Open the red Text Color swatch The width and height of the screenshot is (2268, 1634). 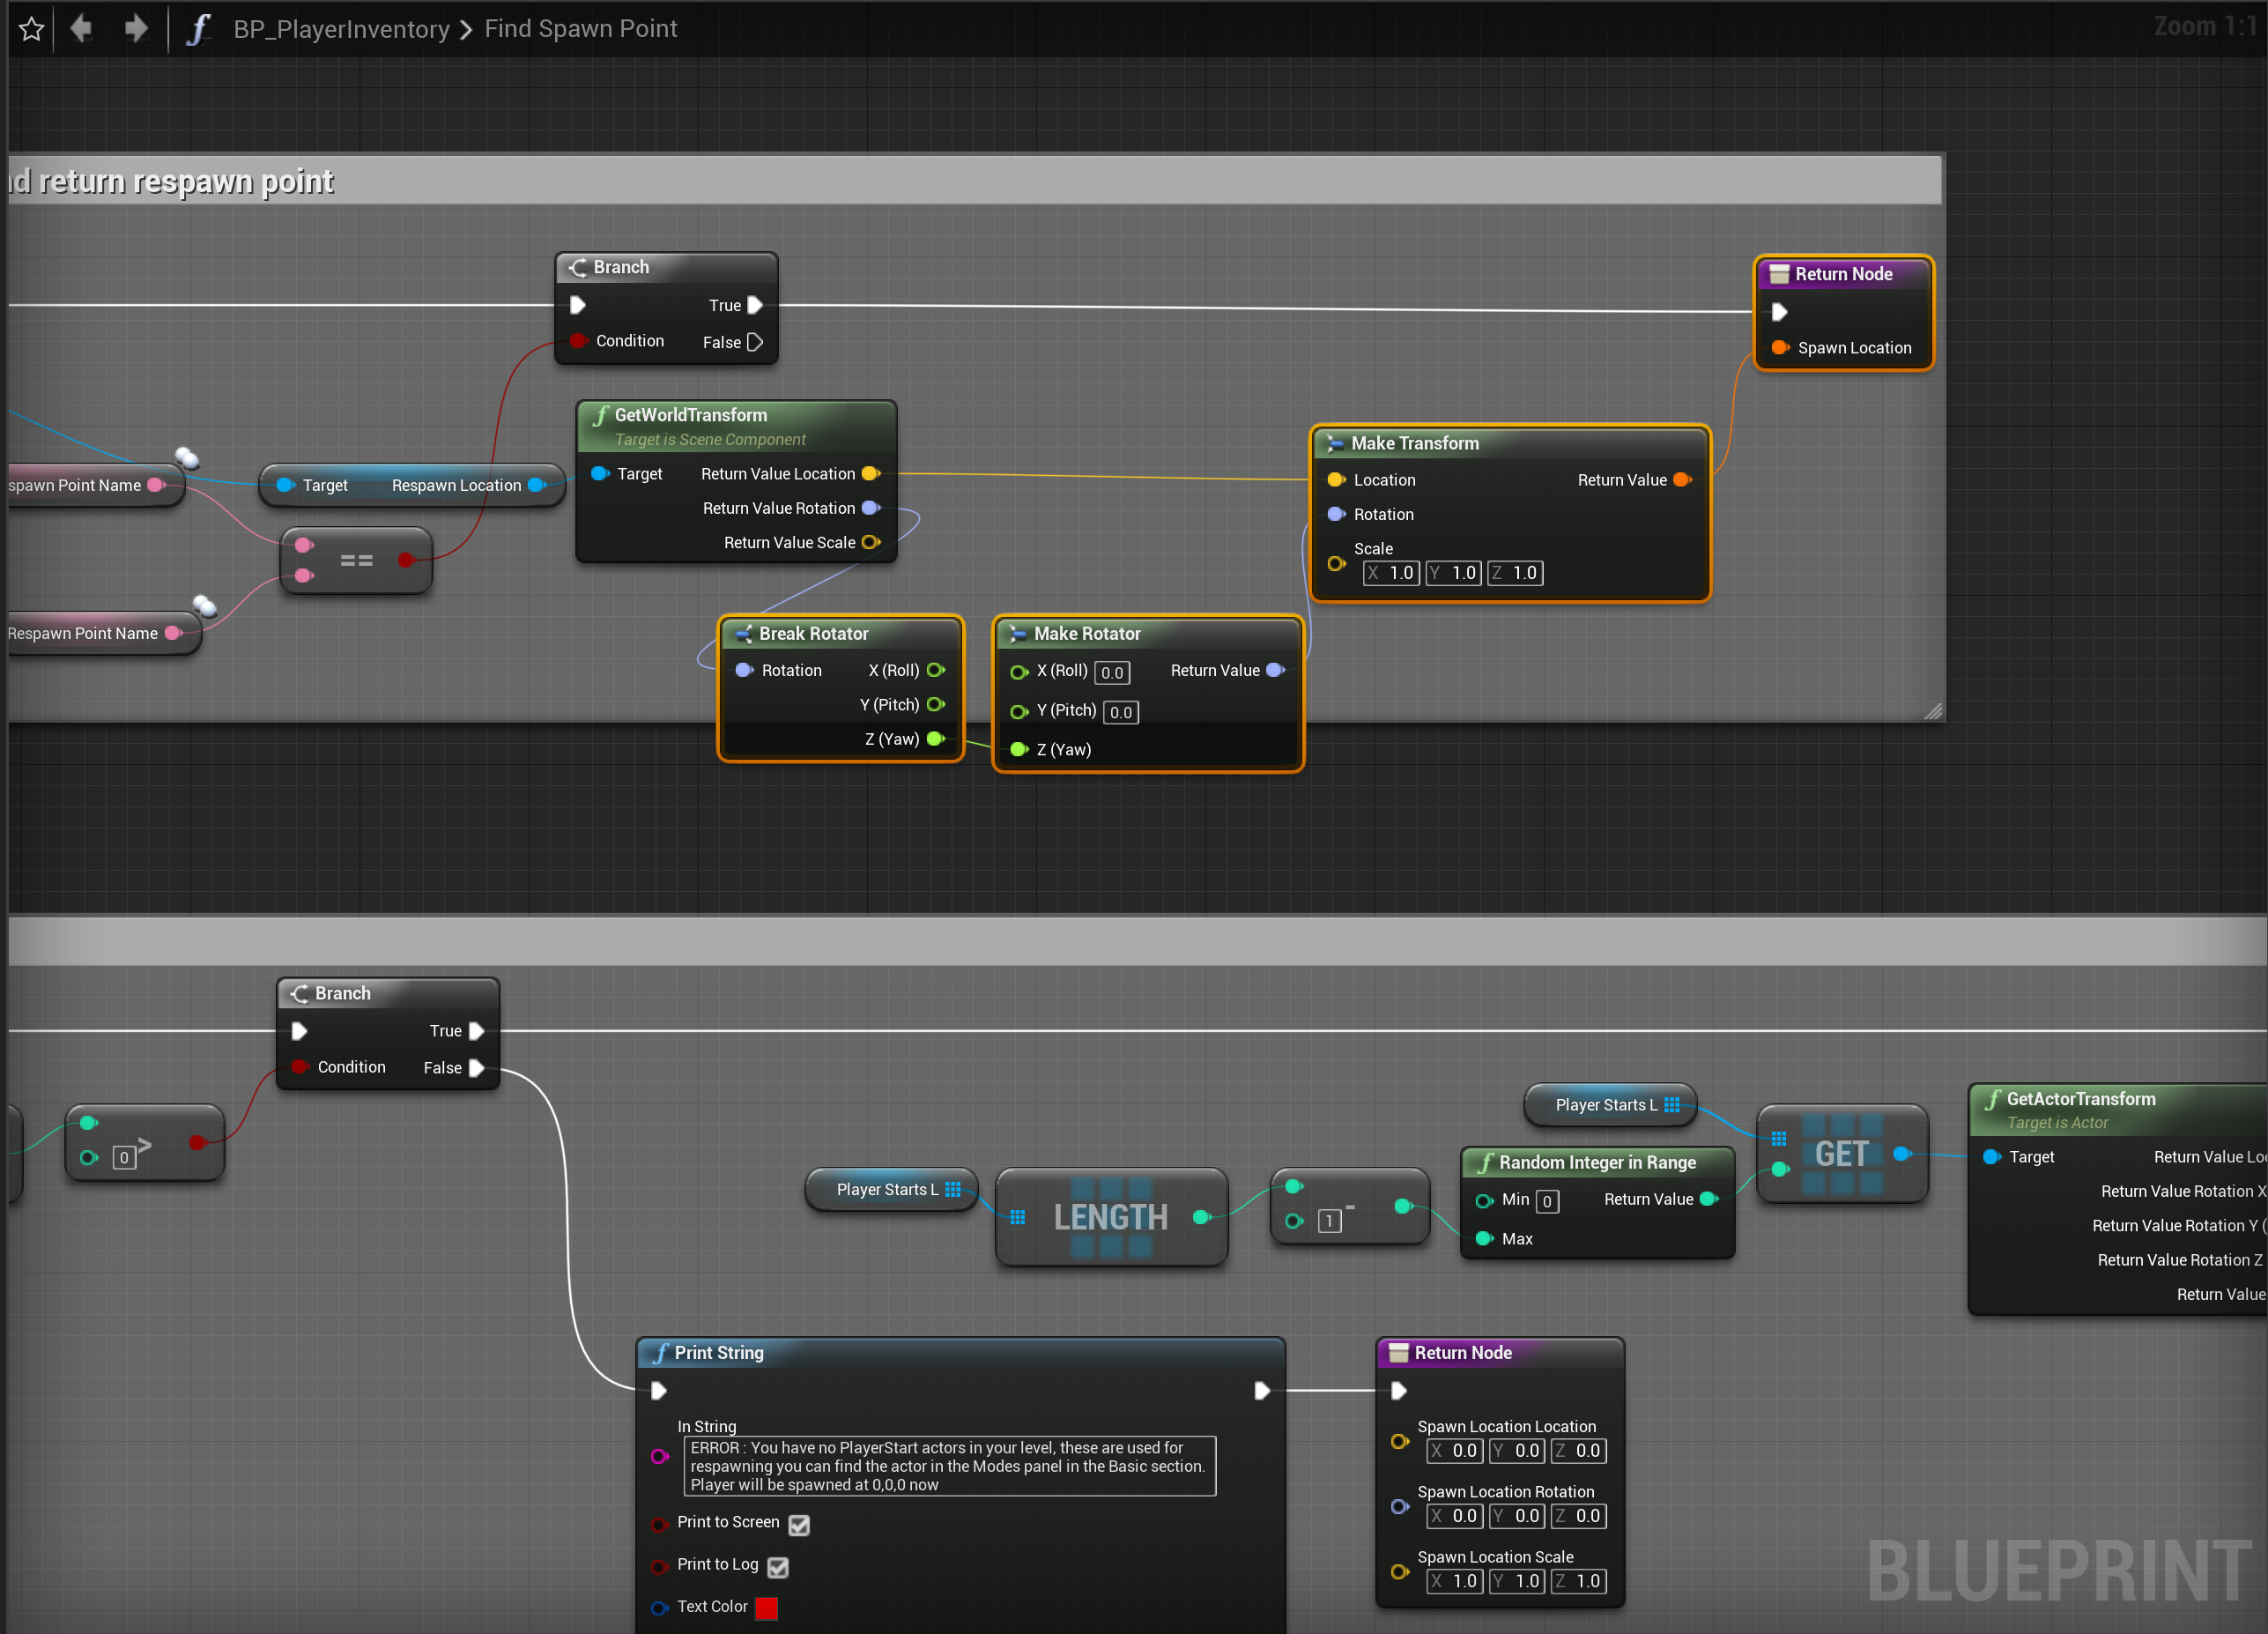(766, 1608)
